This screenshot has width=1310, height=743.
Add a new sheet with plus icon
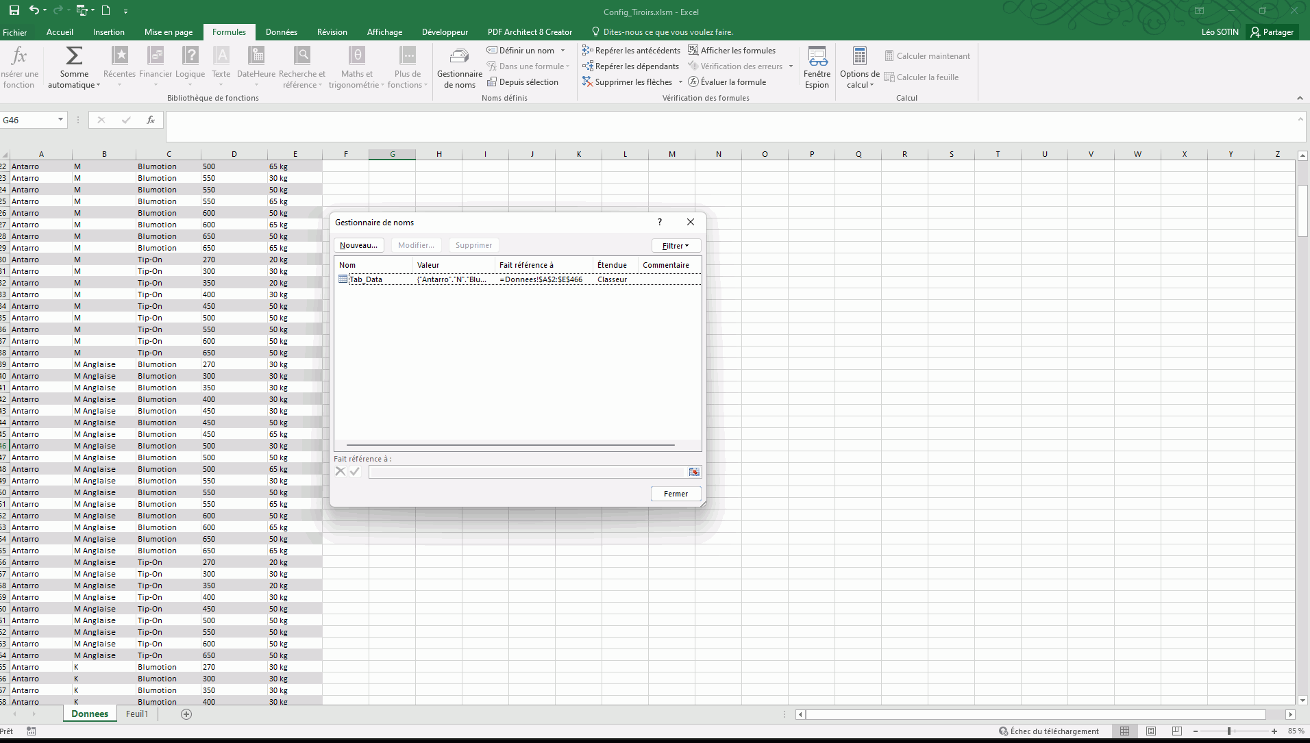tap(186, 714)
